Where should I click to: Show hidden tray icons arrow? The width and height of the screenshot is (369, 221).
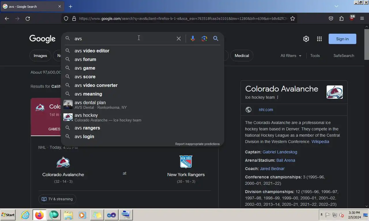[x=321, y=215]
